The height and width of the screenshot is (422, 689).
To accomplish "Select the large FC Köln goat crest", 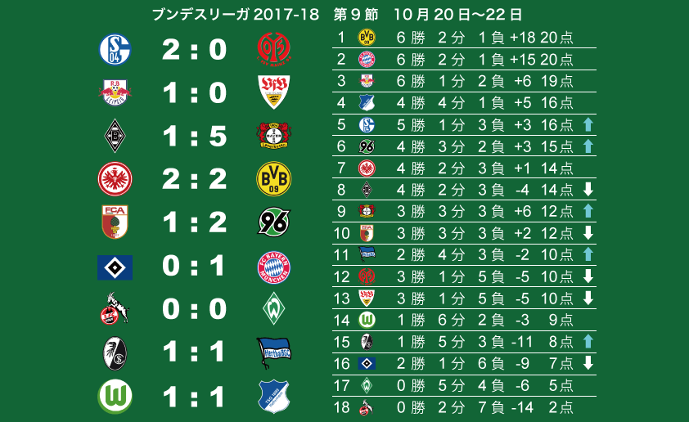I will [x=115, y=308].
